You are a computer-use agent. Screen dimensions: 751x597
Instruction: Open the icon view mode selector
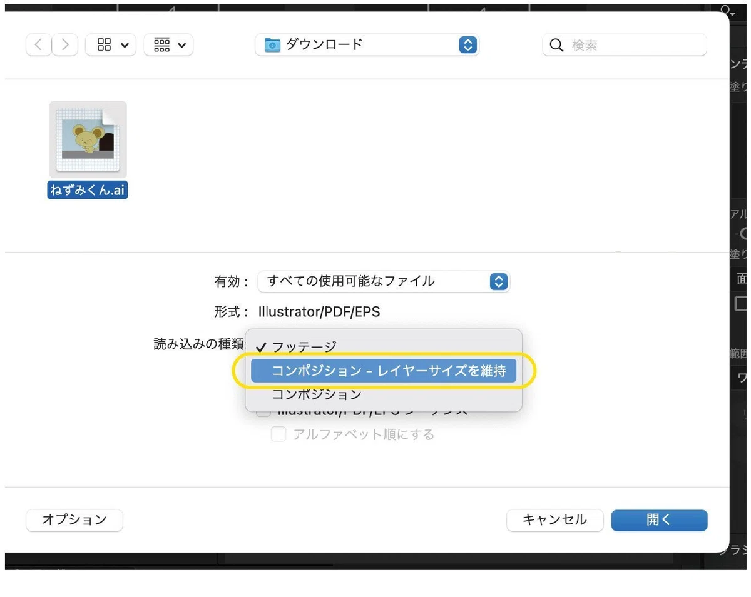pyautogui.click(x=111, y=45)
